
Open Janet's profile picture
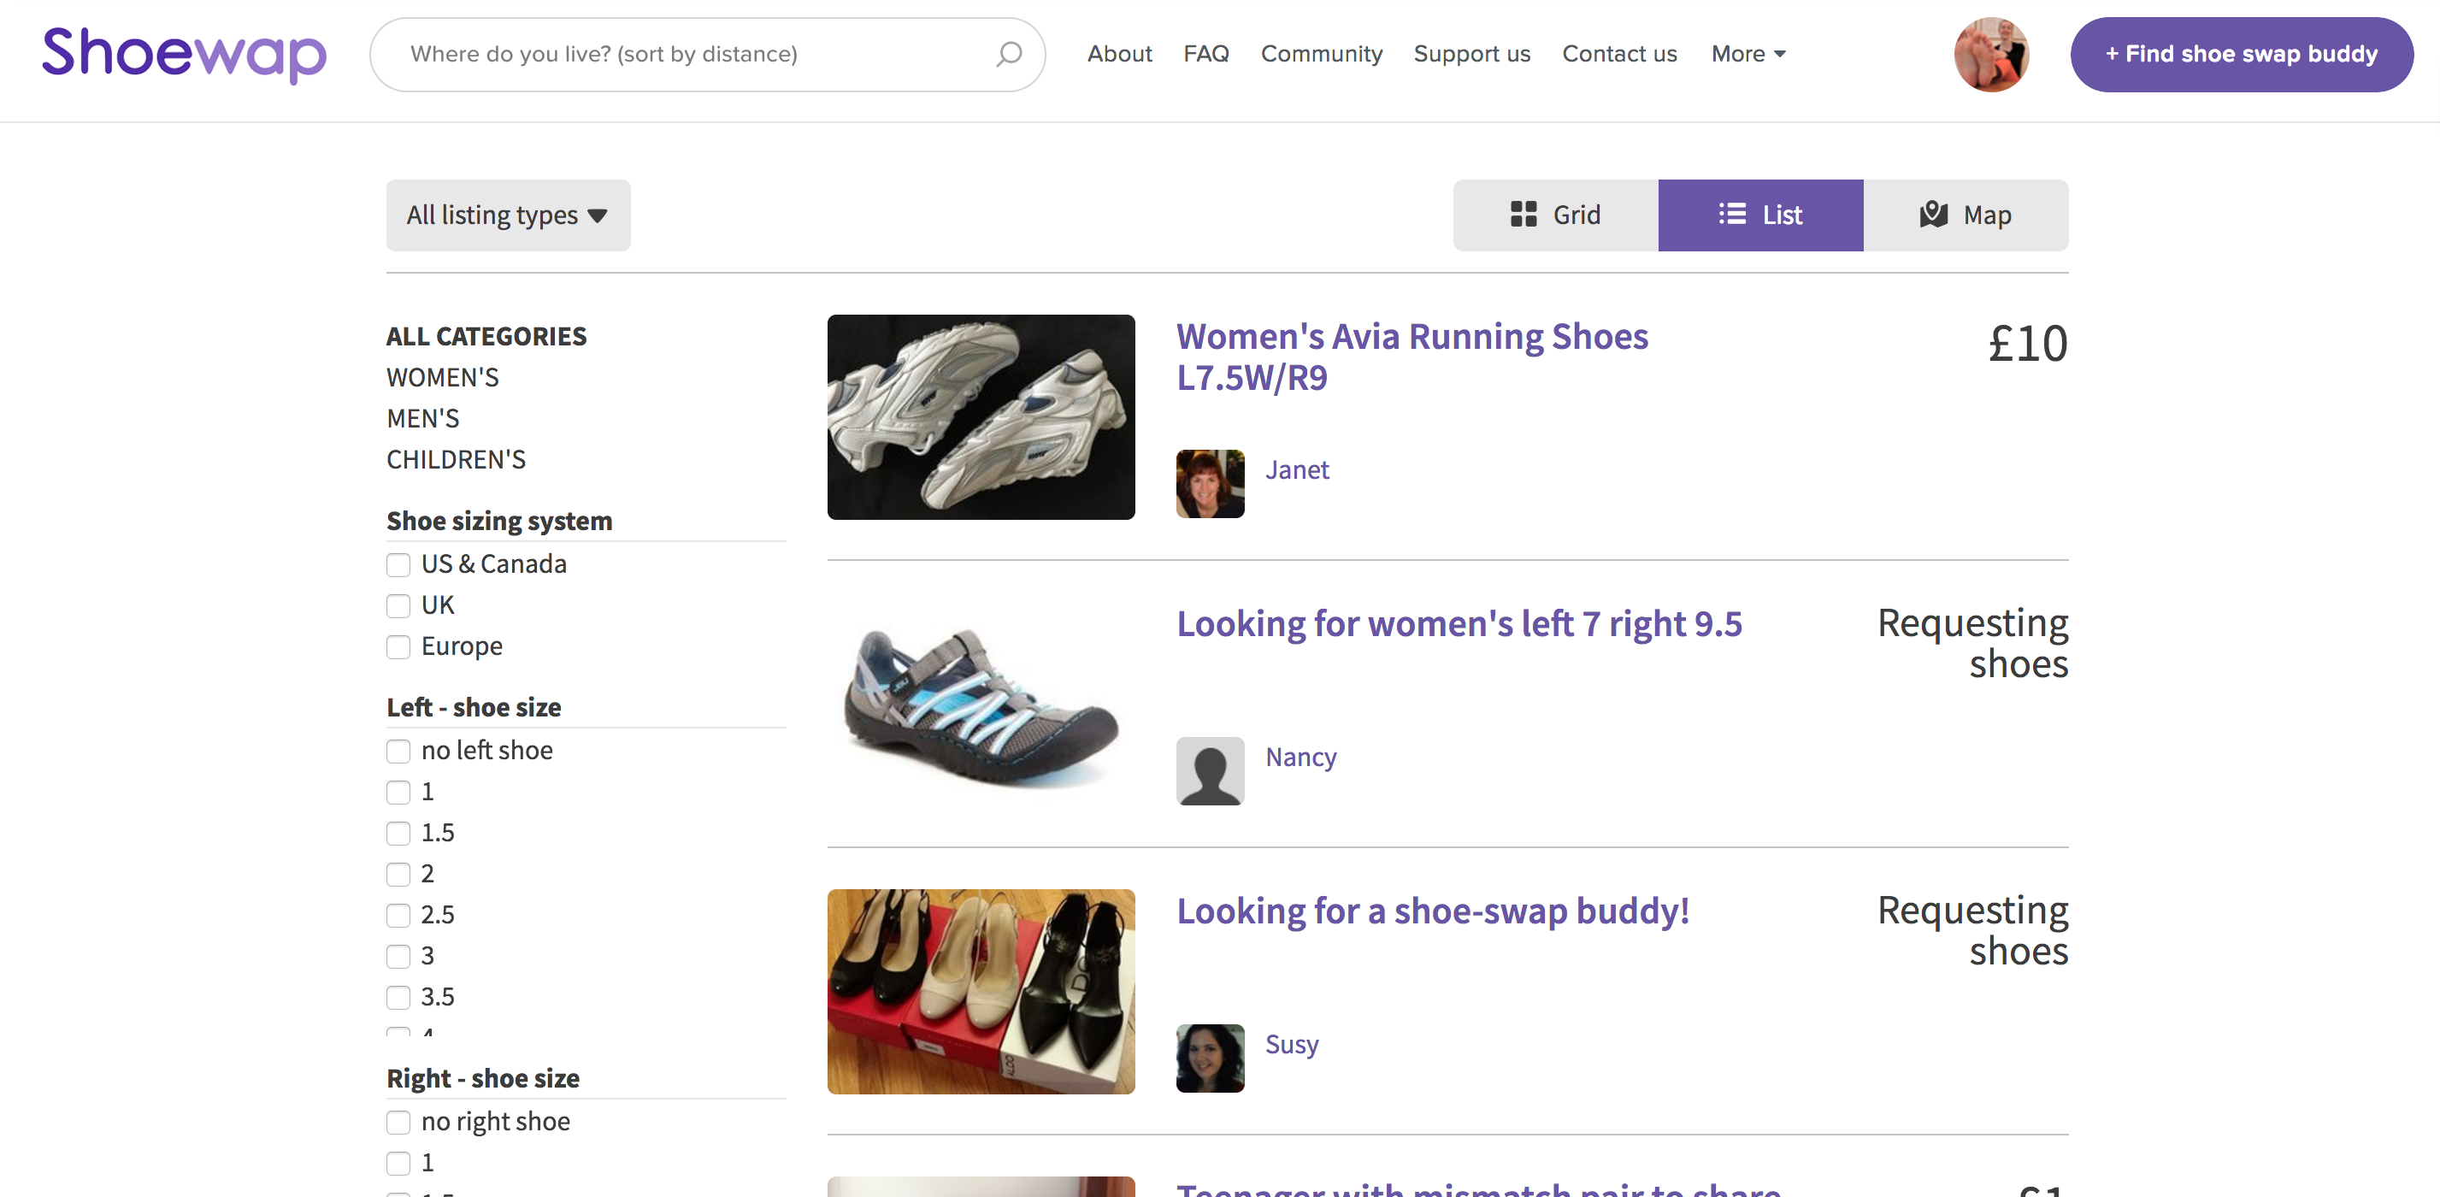1210,484
